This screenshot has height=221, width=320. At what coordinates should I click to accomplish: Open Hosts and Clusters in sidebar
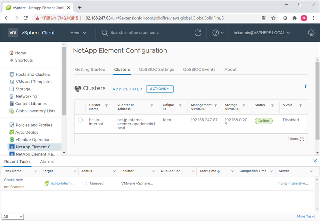click(33, 74)
